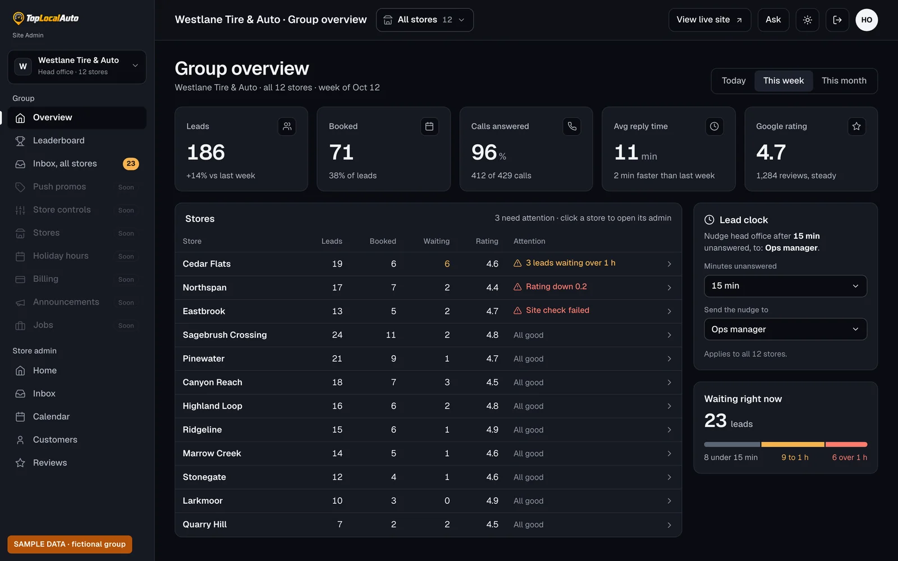This screenshot has height=561, width=898.
Task: Switch to the This month tab
Action: tap(844, 81)
